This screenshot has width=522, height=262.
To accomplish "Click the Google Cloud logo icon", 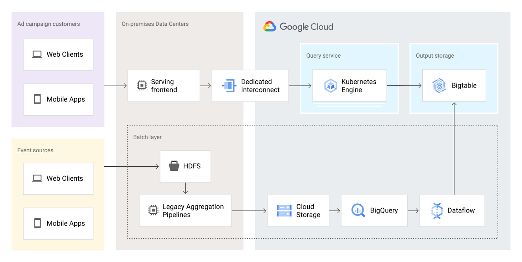I will coord(269,26).
